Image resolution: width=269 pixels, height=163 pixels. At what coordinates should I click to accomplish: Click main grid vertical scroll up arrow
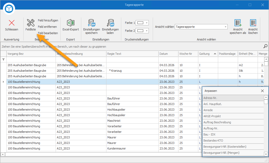[266, 59]
